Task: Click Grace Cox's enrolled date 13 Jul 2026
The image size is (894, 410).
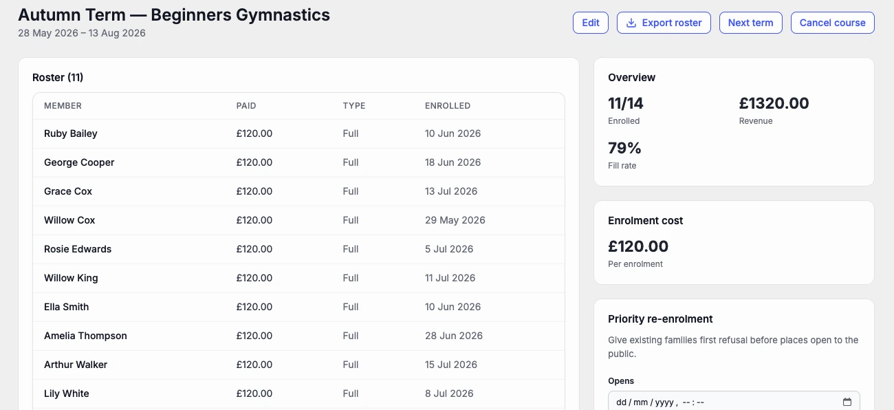Action: point(451,191)
